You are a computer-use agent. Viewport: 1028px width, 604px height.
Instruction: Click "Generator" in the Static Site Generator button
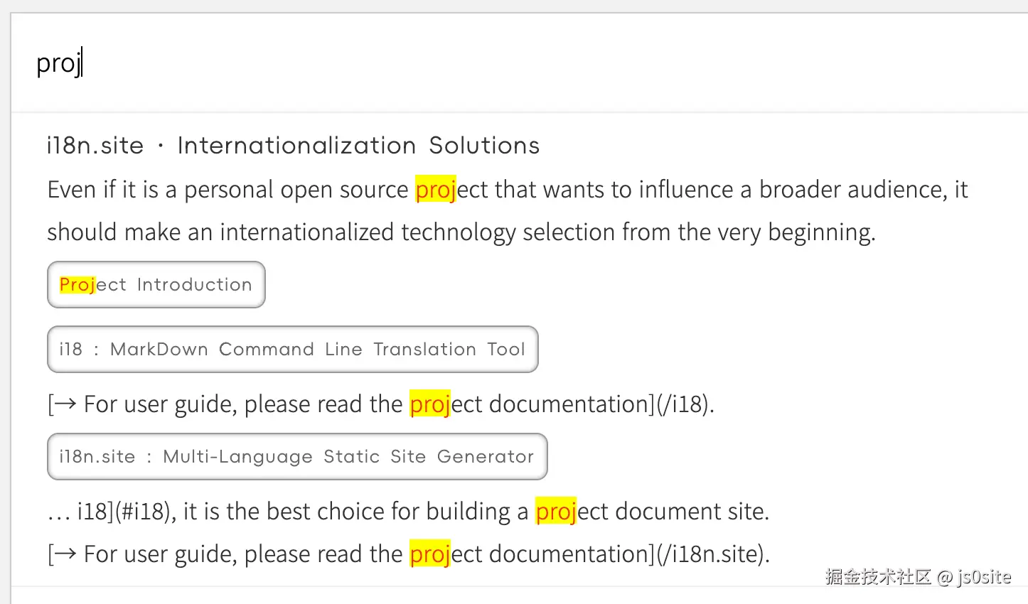[485, 457]
